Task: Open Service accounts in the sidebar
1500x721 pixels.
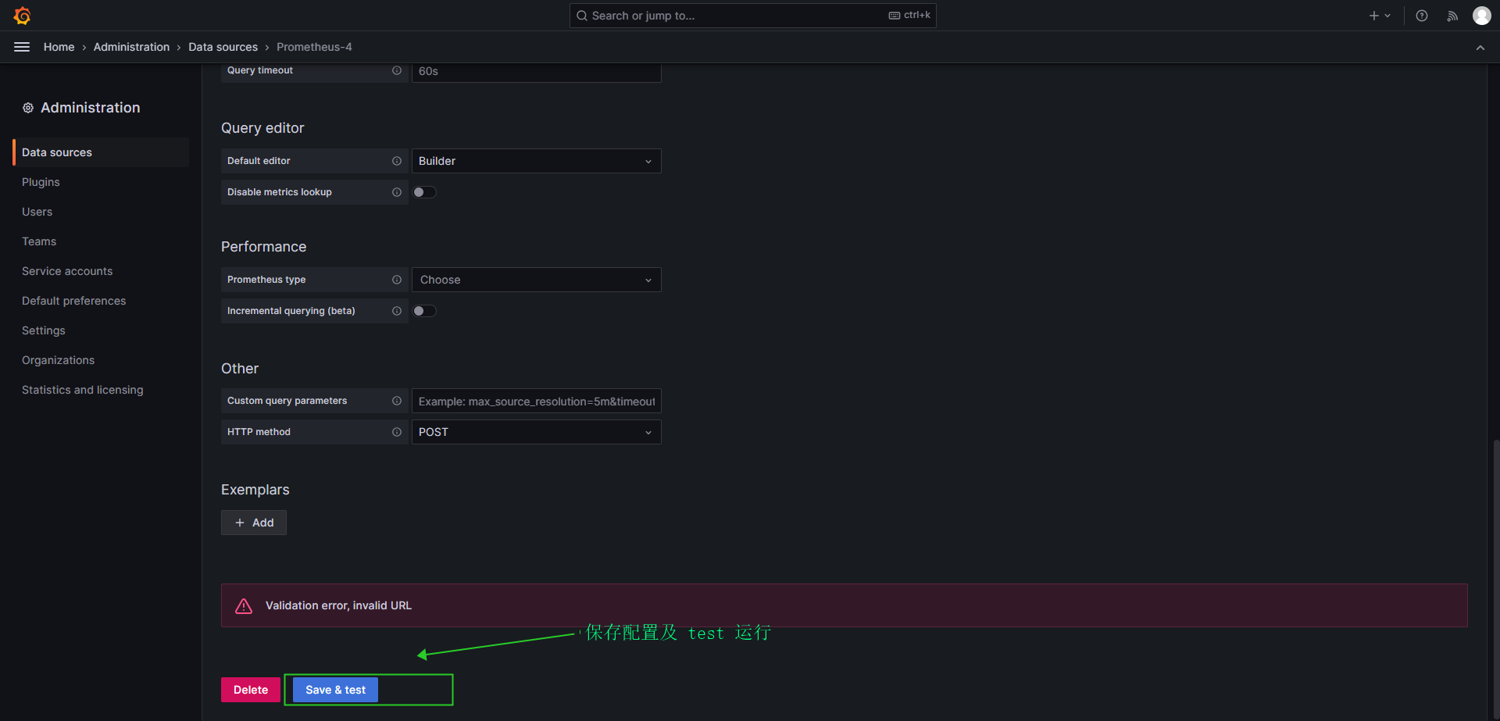Action: 67,271
